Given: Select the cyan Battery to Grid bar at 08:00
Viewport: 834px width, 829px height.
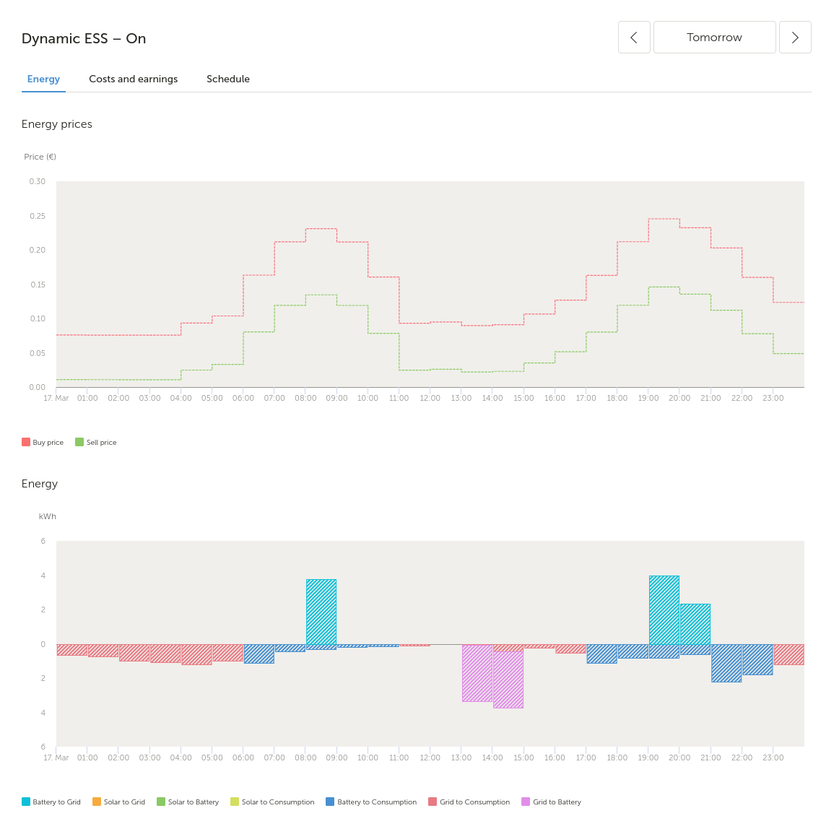Looking at the screenshot, I should point(321,612).
